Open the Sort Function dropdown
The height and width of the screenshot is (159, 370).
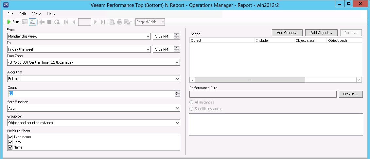pos(177,108)
